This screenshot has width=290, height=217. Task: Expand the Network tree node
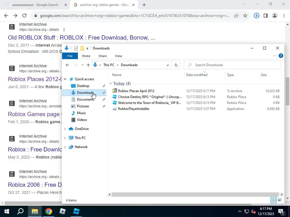click(x=65, y=147)
